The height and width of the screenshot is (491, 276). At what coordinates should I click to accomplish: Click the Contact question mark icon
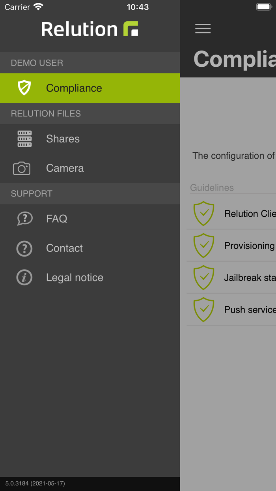[x=24, y=248]
